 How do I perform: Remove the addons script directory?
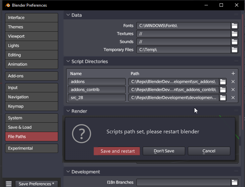tap(233, 82)
